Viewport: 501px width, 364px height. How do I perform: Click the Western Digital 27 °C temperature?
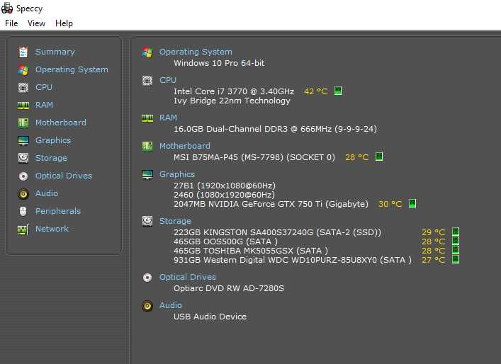pyautogui.click(x=433, y=260)
